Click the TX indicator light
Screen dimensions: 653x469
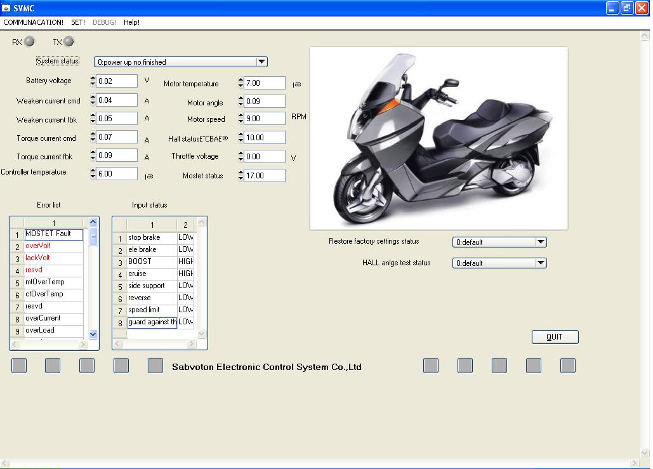[x=69, y=42]
